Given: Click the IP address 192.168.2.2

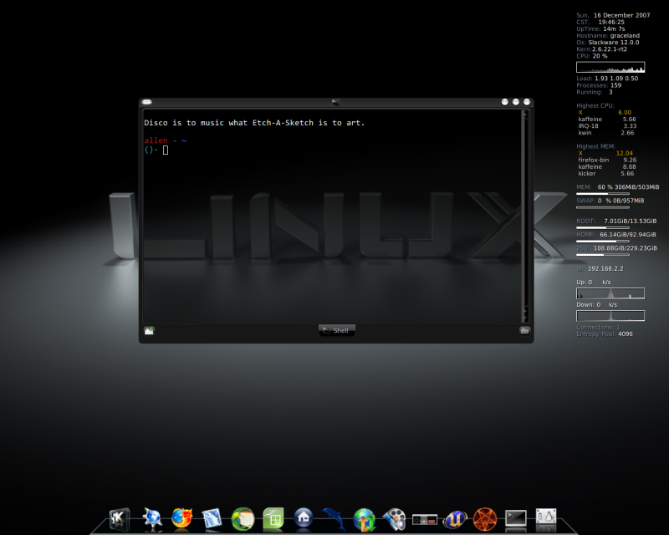Looking at the screenshot, I should click(x=605, y=269).
